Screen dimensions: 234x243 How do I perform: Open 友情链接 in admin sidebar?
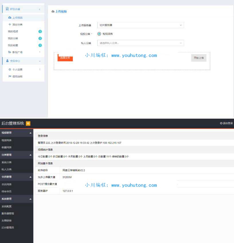tap(7, 220)
